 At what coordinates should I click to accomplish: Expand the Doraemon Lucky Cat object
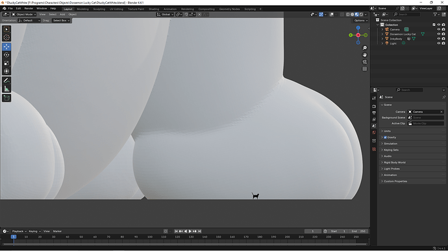382,34
